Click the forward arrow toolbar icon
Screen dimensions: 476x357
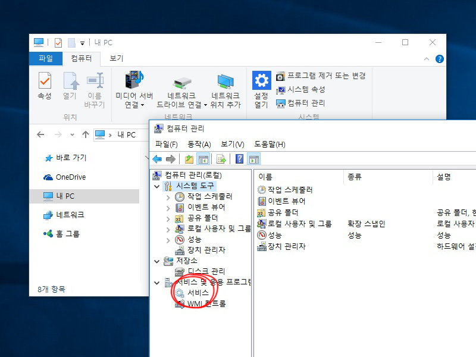[x=171, y=159]
